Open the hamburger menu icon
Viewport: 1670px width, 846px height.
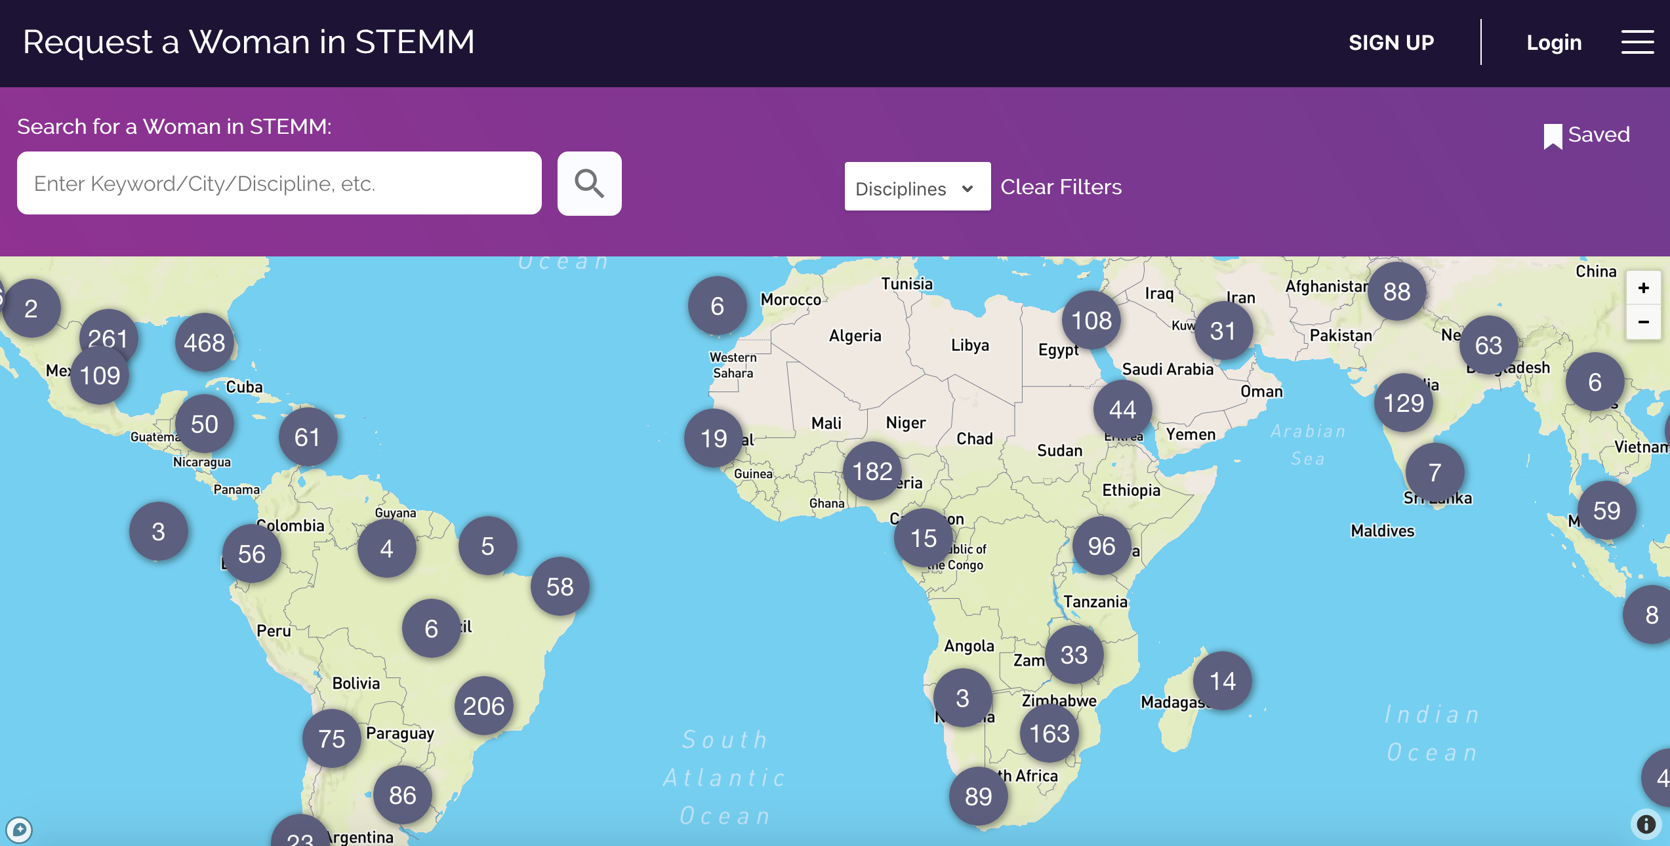point(1637,43)
